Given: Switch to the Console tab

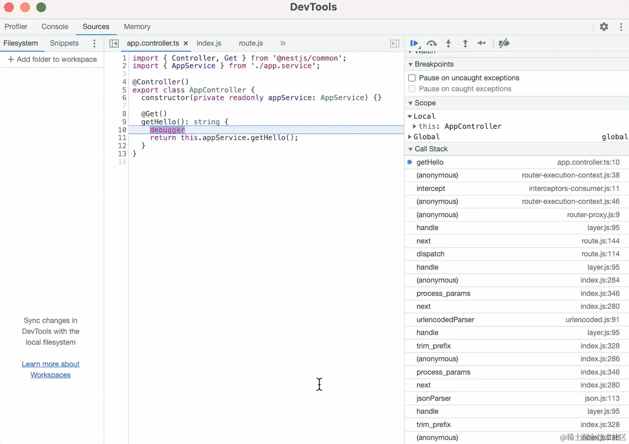Looking at the screenshot, I should point(55,27).
